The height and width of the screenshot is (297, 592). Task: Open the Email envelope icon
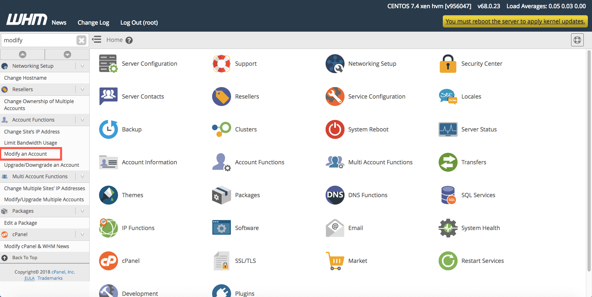(335, 228)
